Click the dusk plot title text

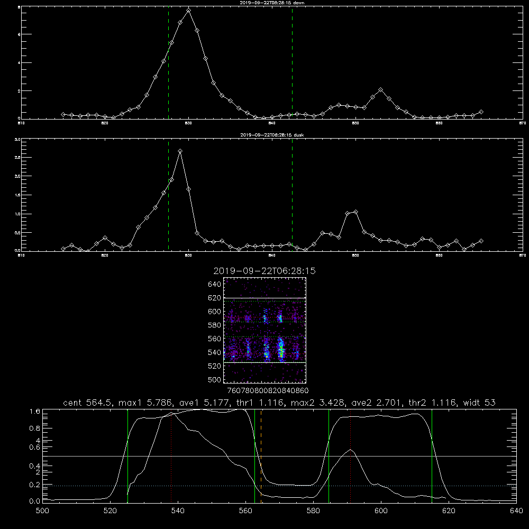pos(272,135)
